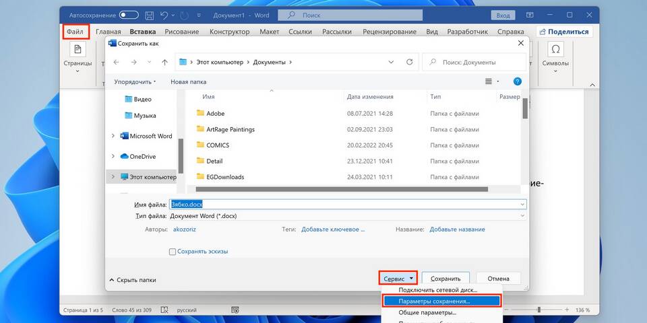Switch to the Ссылки tab
This screenshot has height=323, width=647.
pos(301,32)
